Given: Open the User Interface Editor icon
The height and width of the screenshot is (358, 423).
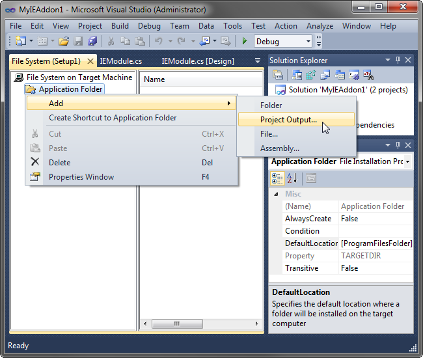Looking at the screenshot, I should tap(340, 75).
